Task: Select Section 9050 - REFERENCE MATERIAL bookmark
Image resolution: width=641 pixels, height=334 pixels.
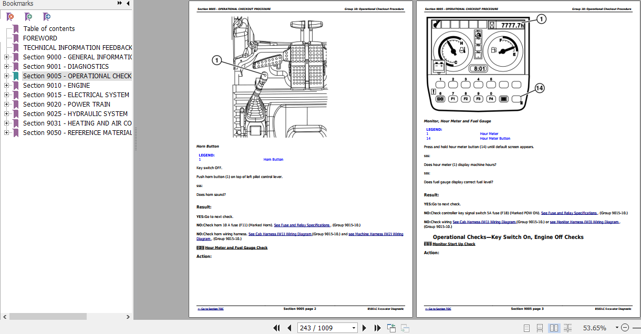Action: 77,133
